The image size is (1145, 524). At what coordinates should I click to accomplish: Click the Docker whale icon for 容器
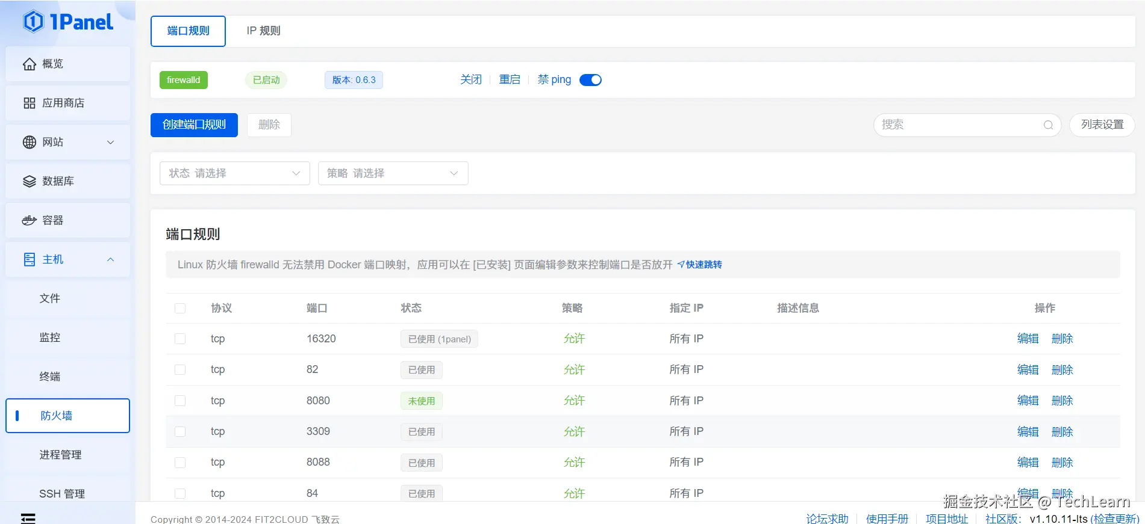[30, 220]
